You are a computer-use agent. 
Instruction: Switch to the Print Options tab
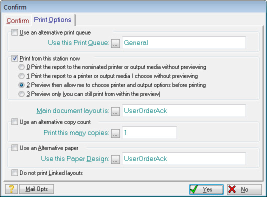click(53, 20)
